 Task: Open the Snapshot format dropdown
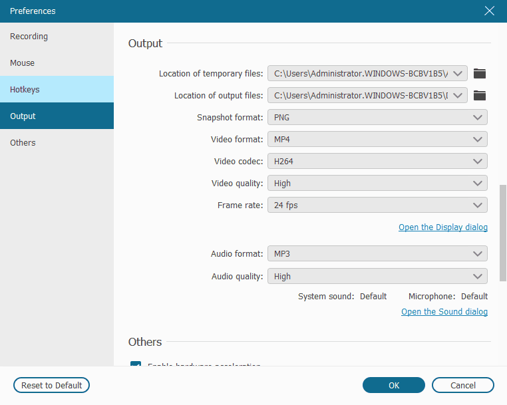tap(377, 117)
